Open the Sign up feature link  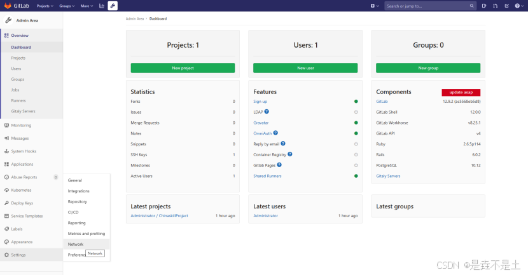coord(260,102)
